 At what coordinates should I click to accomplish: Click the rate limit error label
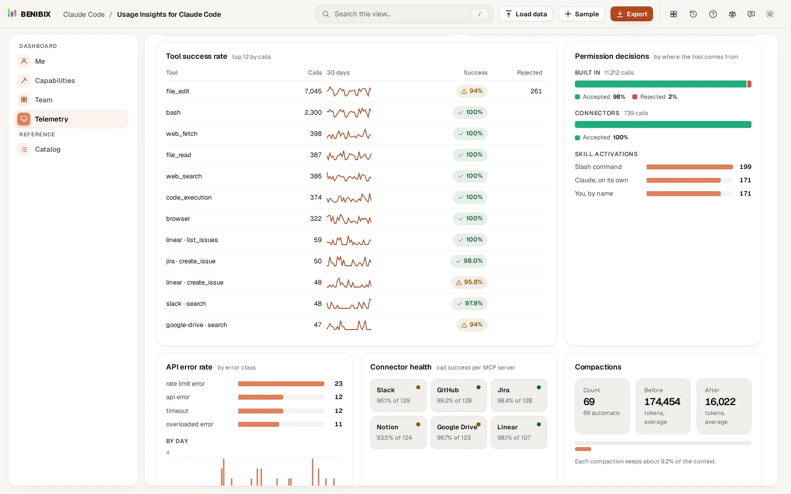tap(185, 384)
